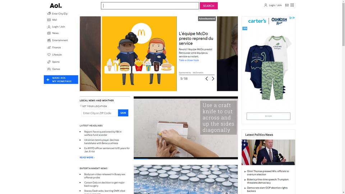Click the Aol. logo

pos(56,5)
